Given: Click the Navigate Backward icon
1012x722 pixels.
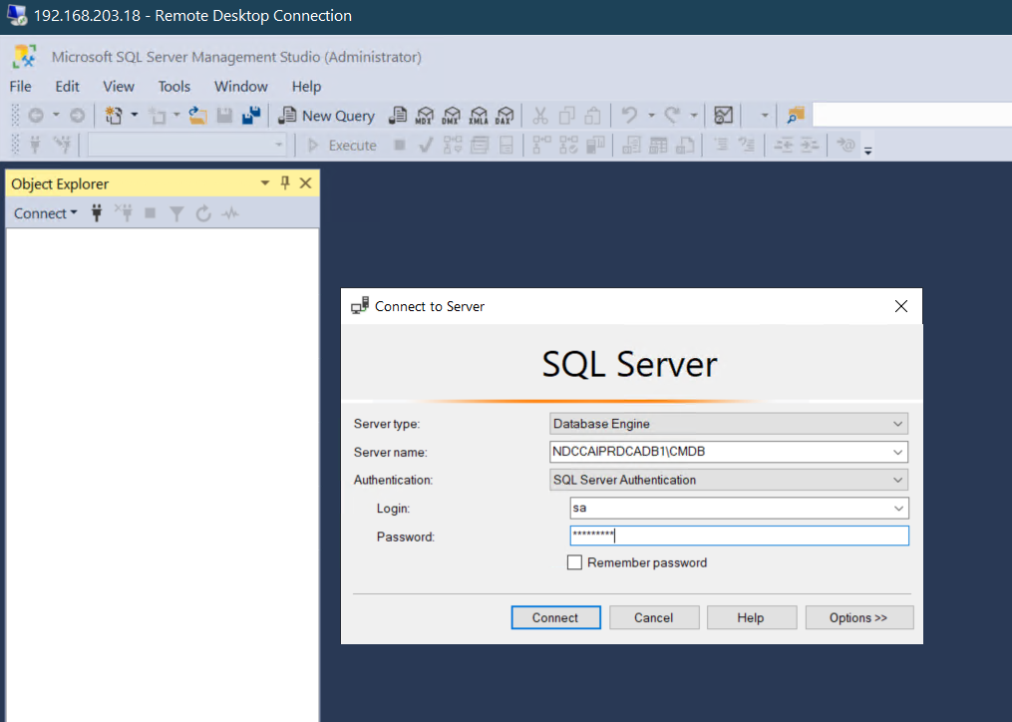Looking at the screenshot, I should tap(36, 116).
